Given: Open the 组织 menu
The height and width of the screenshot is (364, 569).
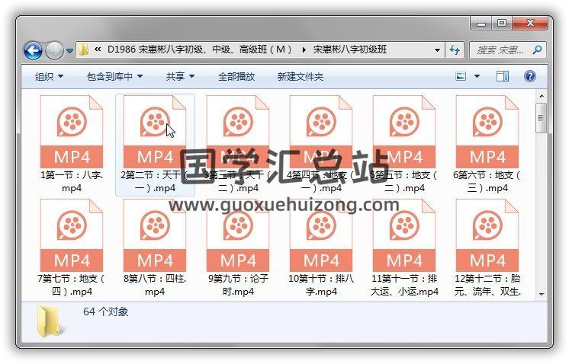Looking at the screenshot, I should (49, 77).
